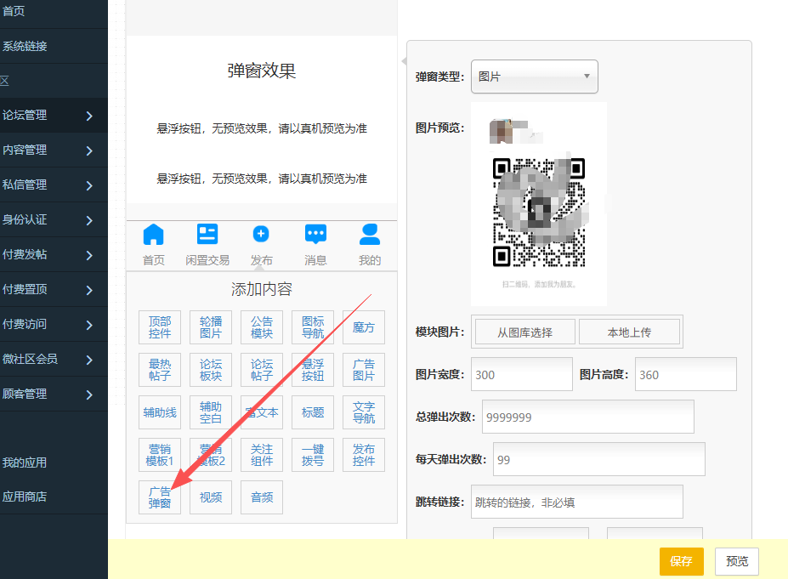Click 本地上传 to upload image
This screenshot has width=788, height=579.
629,332
